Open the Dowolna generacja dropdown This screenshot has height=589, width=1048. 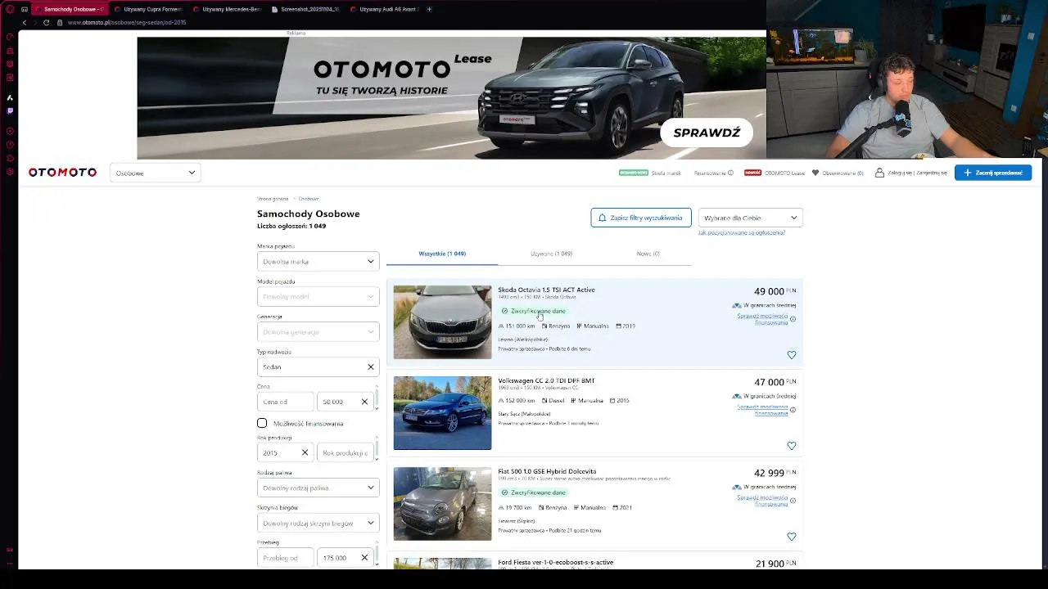pyautogui.click(x=318, y=332)
